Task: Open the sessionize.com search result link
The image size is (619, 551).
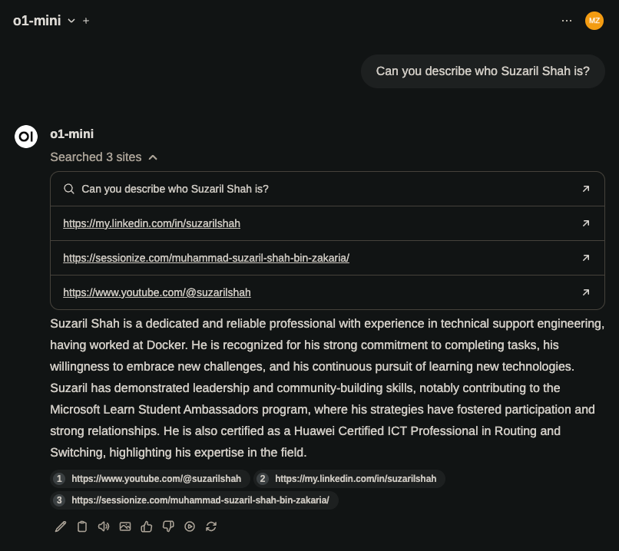Action: click(206, 258)
